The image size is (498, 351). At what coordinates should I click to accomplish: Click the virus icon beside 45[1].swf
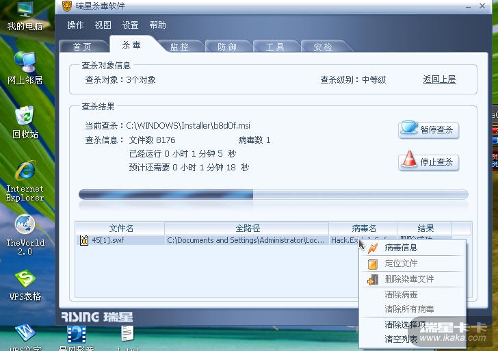[x=84, y=240]
